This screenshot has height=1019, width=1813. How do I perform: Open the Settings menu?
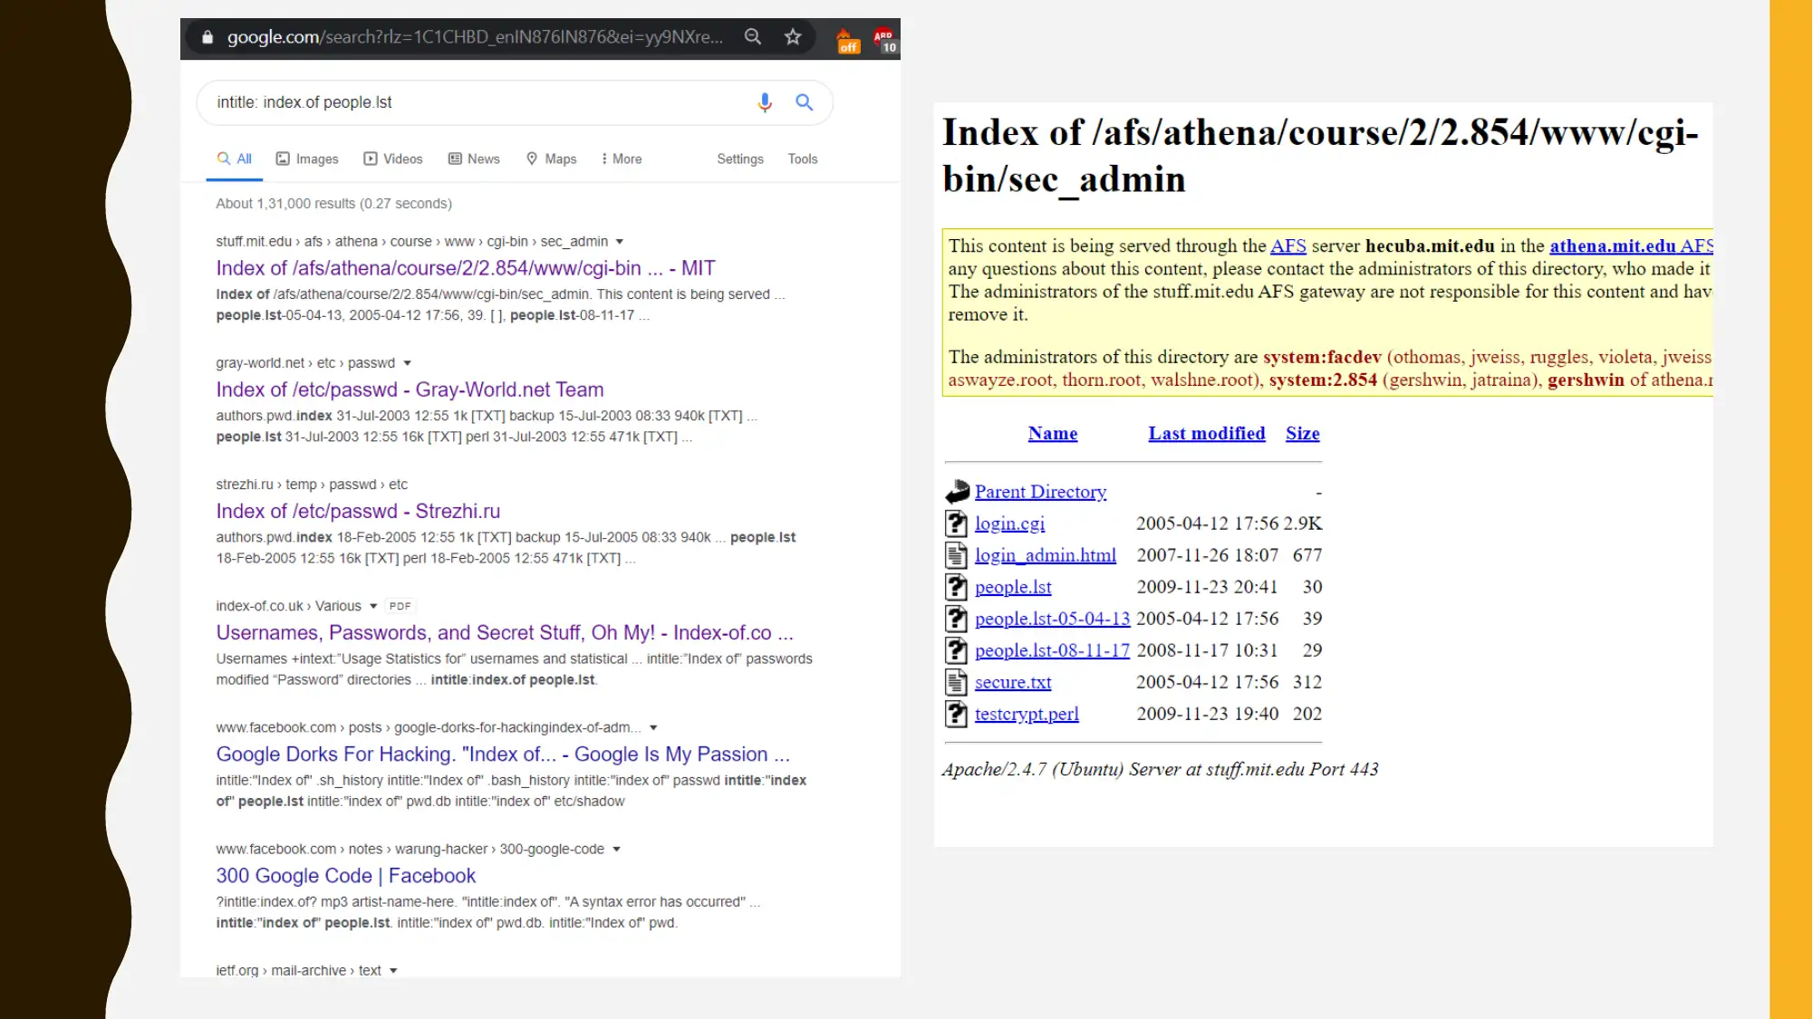click(x=740, y=159)
